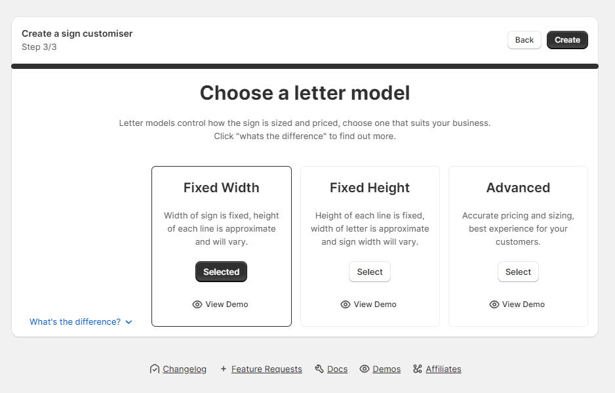
Task: Toggle the Selected button on Fixed Width
Action: click(x=221, y=272)
